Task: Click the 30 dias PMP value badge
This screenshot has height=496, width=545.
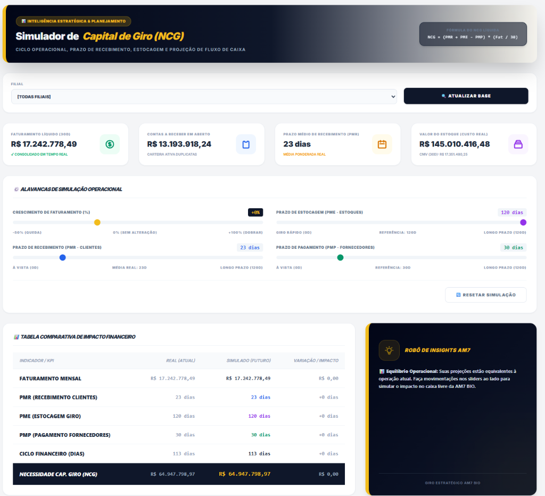Action: pos(514,248)
